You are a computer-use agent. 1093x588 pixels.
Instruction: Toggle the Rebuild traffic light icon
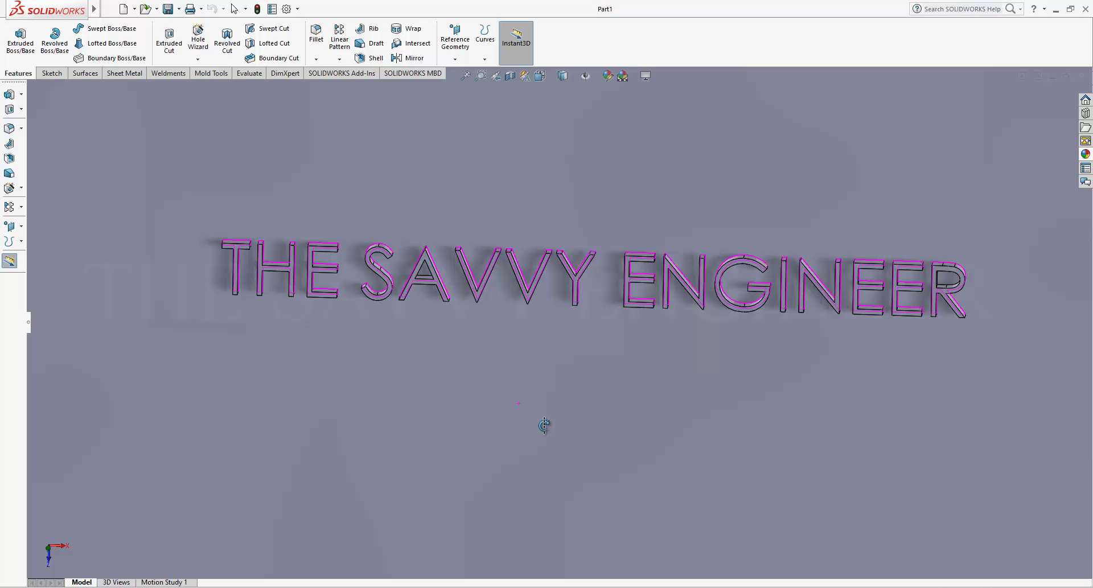point(257,9)
